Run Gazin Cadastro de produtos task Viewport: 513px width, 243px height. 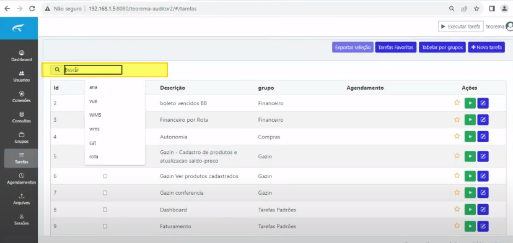pos(470,156)
